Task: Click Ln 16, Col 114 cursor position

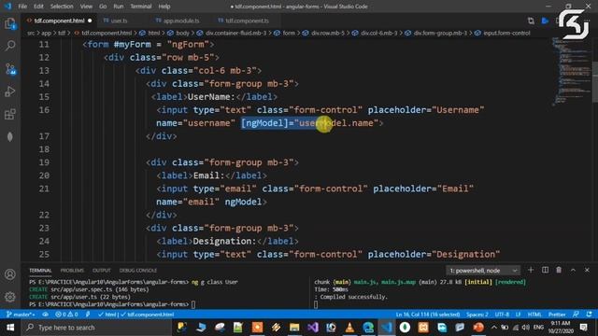Action: [x=428, y=315]
